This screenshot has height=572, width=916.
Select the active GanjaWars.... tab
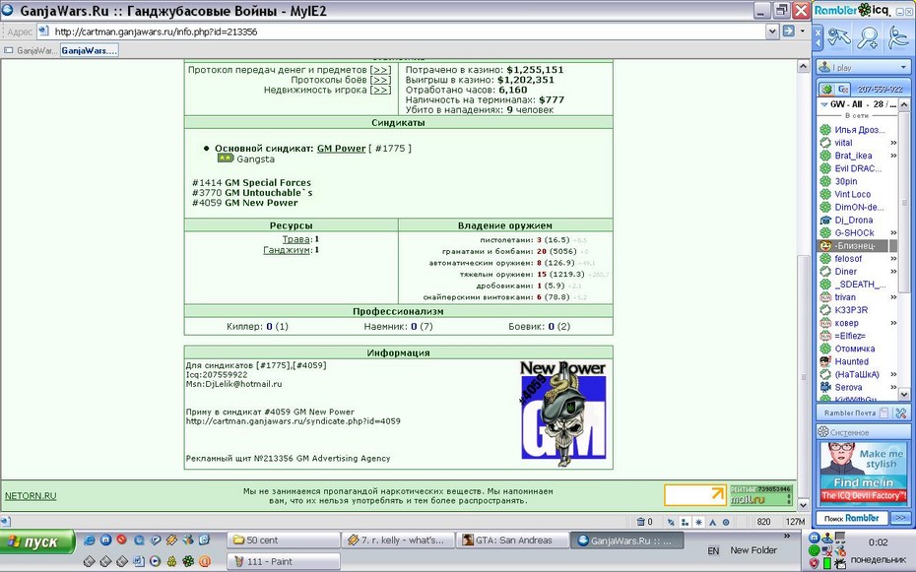(x=90, y=51)
